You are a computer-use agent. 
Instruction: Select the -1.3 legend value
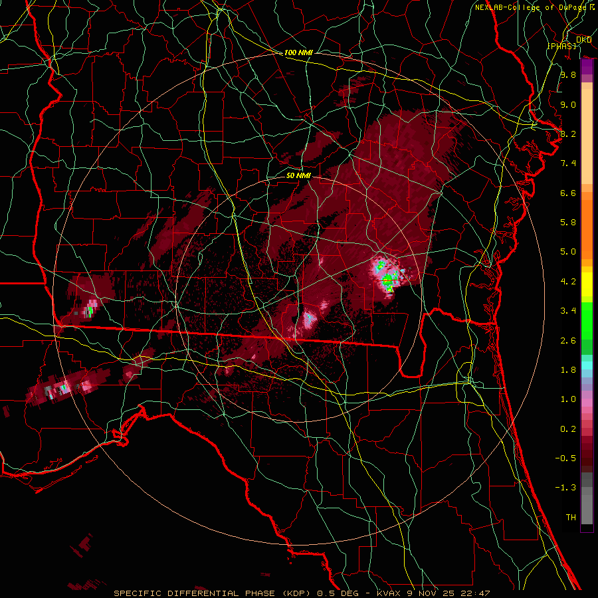click(565, 488)
